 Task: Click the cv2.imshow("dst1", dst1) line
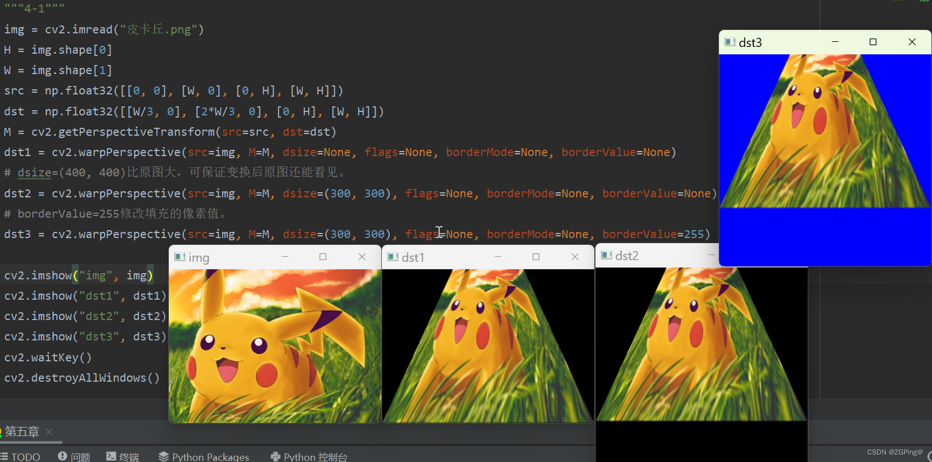(x=86, y=296)
